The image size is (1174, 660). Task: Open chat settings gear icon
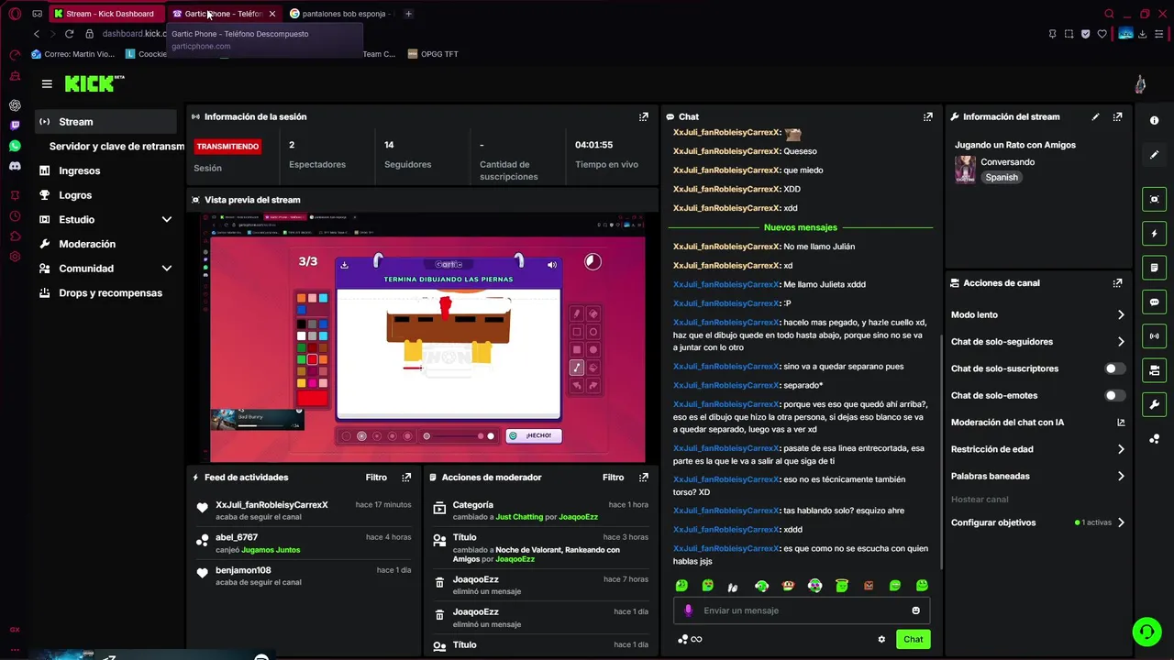[881, 640]
